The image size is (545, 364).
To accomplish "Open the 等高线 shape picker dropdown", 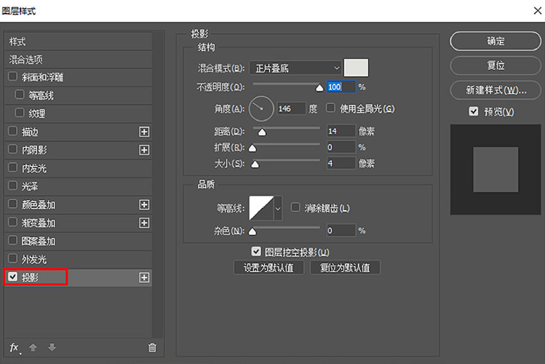I will point(278,209).
